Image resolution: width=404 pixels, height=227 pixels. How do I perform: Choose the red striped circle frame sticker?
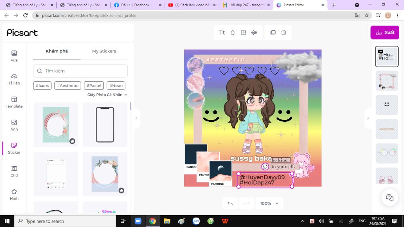click(x=56, y=125)
